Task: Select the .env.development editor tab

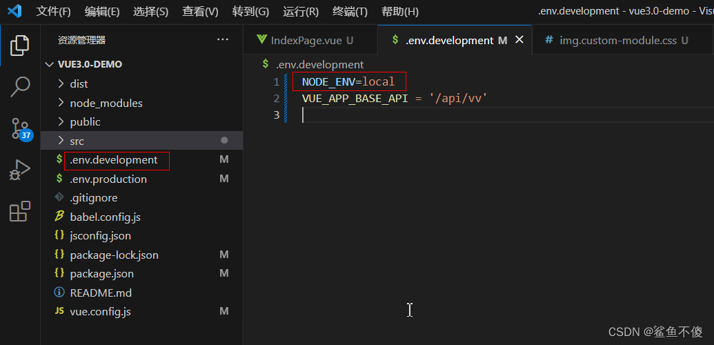Action: pos(455,40)
